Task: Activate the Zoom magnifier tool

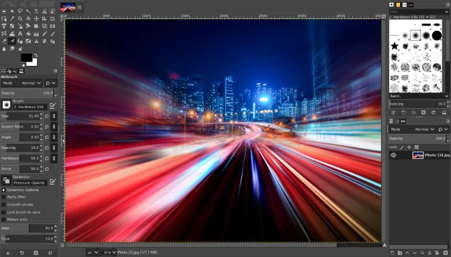Action: (20, 19)
